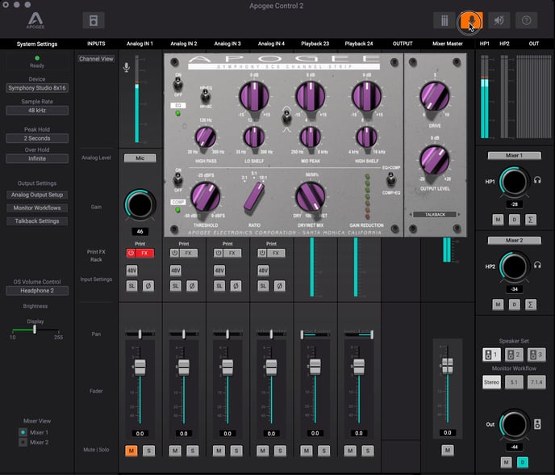
Task: Click the Out speaker icon
Action: [537, 424]
